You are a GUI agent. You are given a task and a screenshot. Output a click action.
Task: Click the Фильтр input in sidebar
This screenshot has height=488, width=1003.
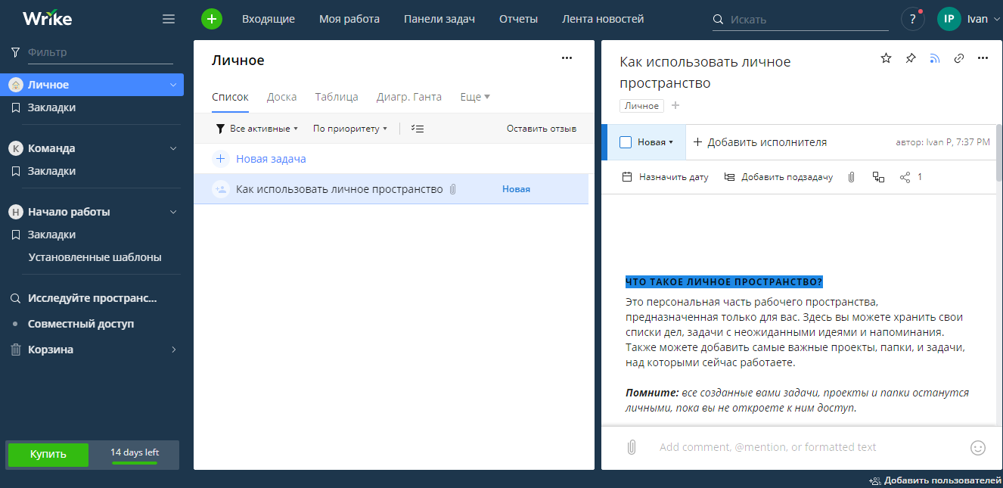click(x=100, y=52)
